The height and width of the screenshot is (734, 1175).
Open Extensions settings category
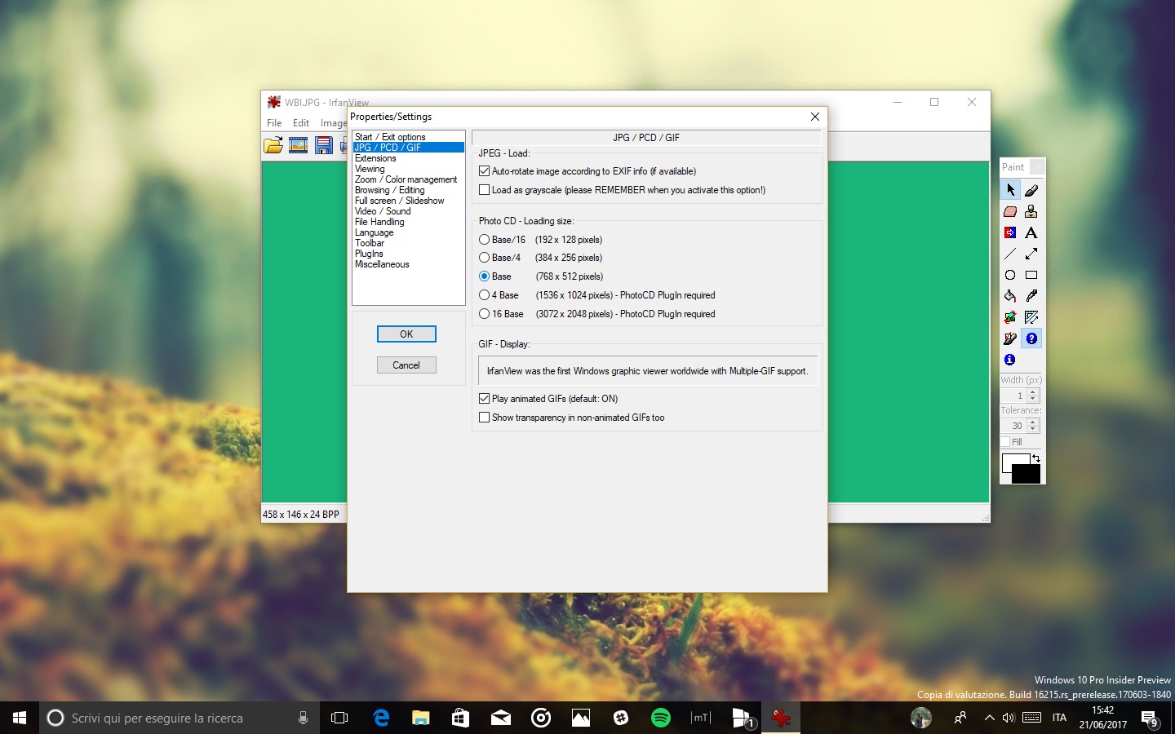[x=375, y=158]
